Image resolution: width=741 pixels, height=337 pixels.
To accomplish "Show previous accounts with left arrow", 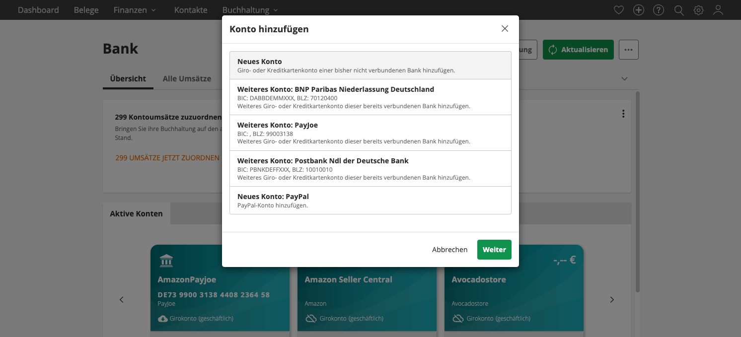I will [122, 300].
